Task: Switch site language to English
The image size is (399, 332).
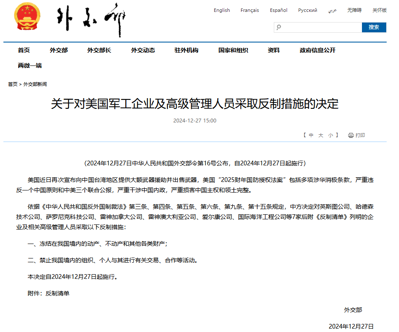Action: 221,10
